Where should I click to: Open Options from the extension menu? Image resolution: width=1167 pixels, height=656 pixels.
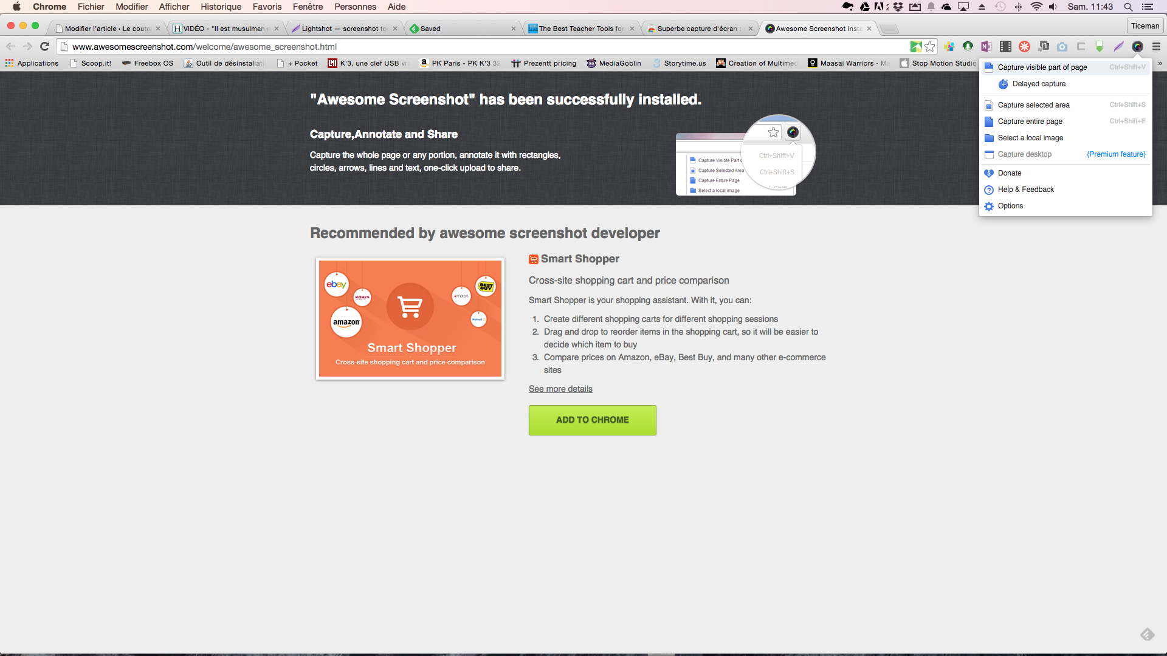coord(1010,206)
